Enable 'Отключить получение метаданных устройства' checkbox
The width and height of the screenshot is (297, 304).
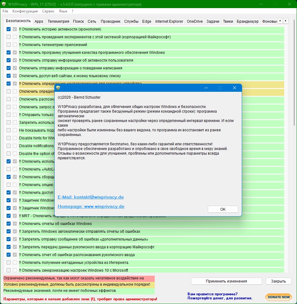(8, 263)
